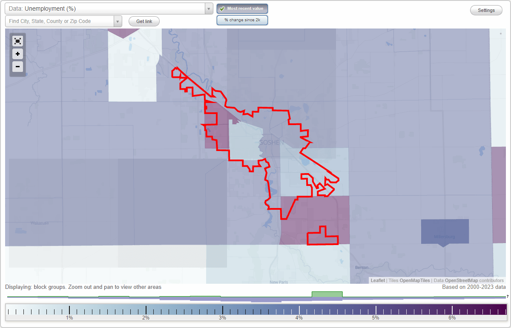The width and height of the screenshot is (511, 328).
Task: Click the Millersburg block group on map
Action: (x=445, y=232)
